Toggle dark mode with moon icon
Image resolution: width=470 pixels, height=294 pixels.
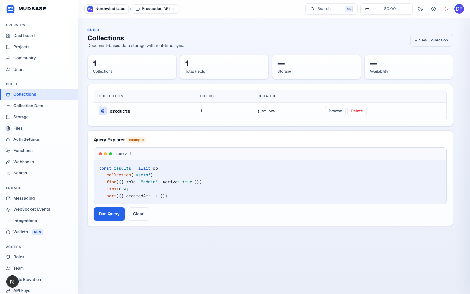420,9
